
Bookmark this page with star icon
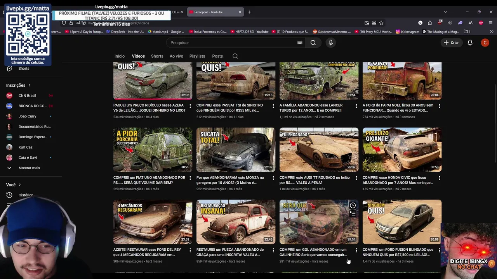(x=381, y=23)
